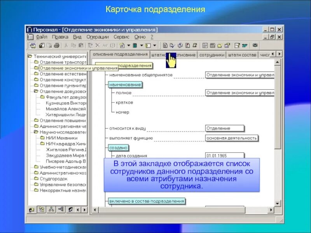Select Отделение конструкт folder in tree
The width and height of the screenshot is (311, 233).
tap(63, 80)
